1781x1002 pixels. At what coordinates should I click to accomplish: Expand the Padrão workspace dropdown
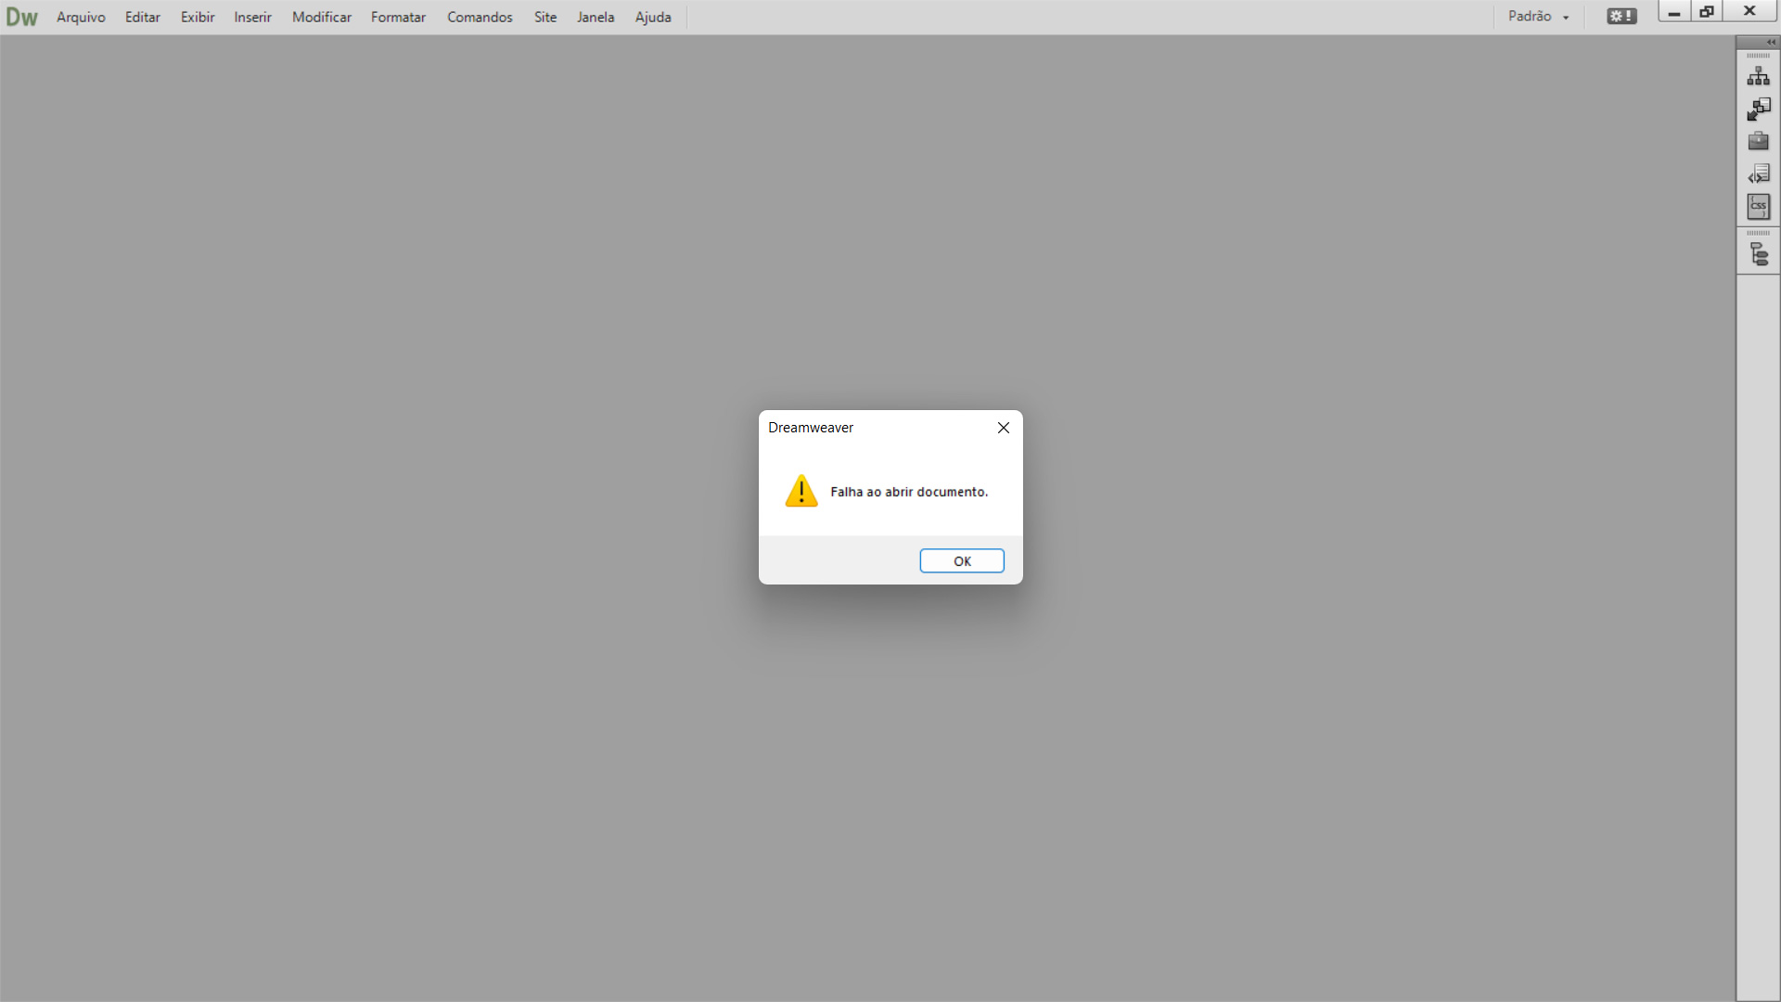click(1539, 17)
